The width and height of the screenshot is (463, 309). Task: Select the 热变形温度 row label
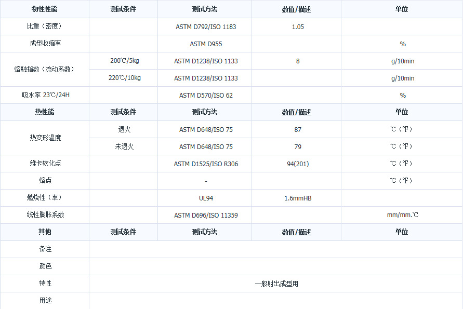(x=45, y=138)
